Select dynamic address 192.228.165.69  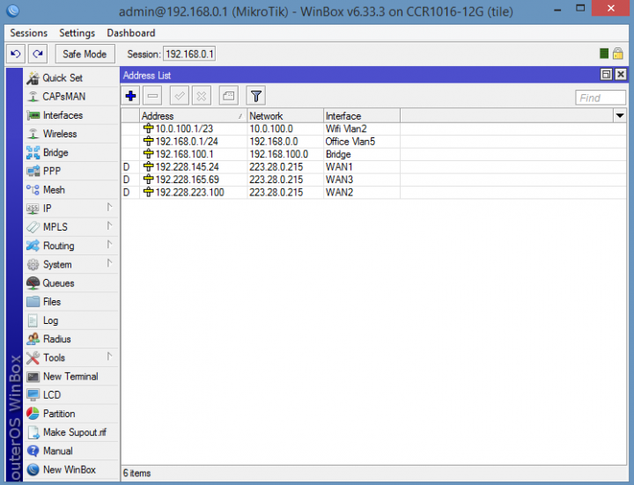[373, 180]
